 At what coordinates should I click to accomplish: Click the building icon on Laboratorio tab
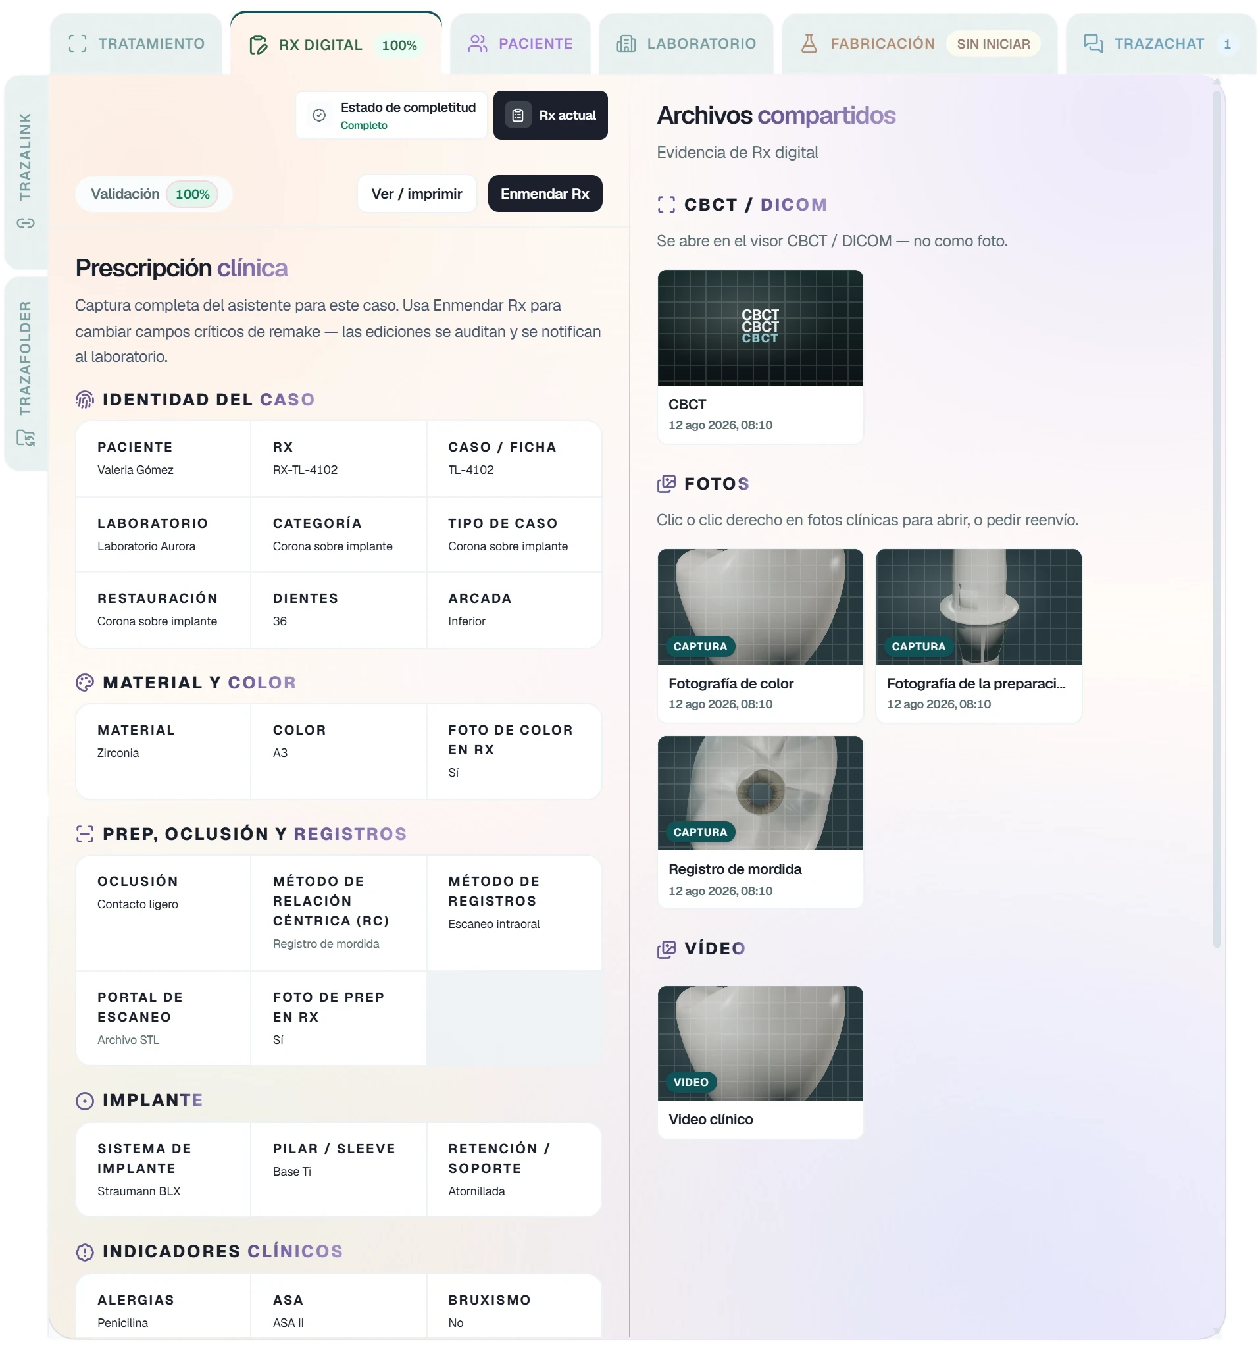626,44
